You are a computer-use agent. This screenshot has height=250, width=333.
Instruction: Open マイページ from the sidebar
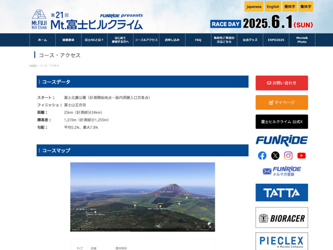[282, 102]
